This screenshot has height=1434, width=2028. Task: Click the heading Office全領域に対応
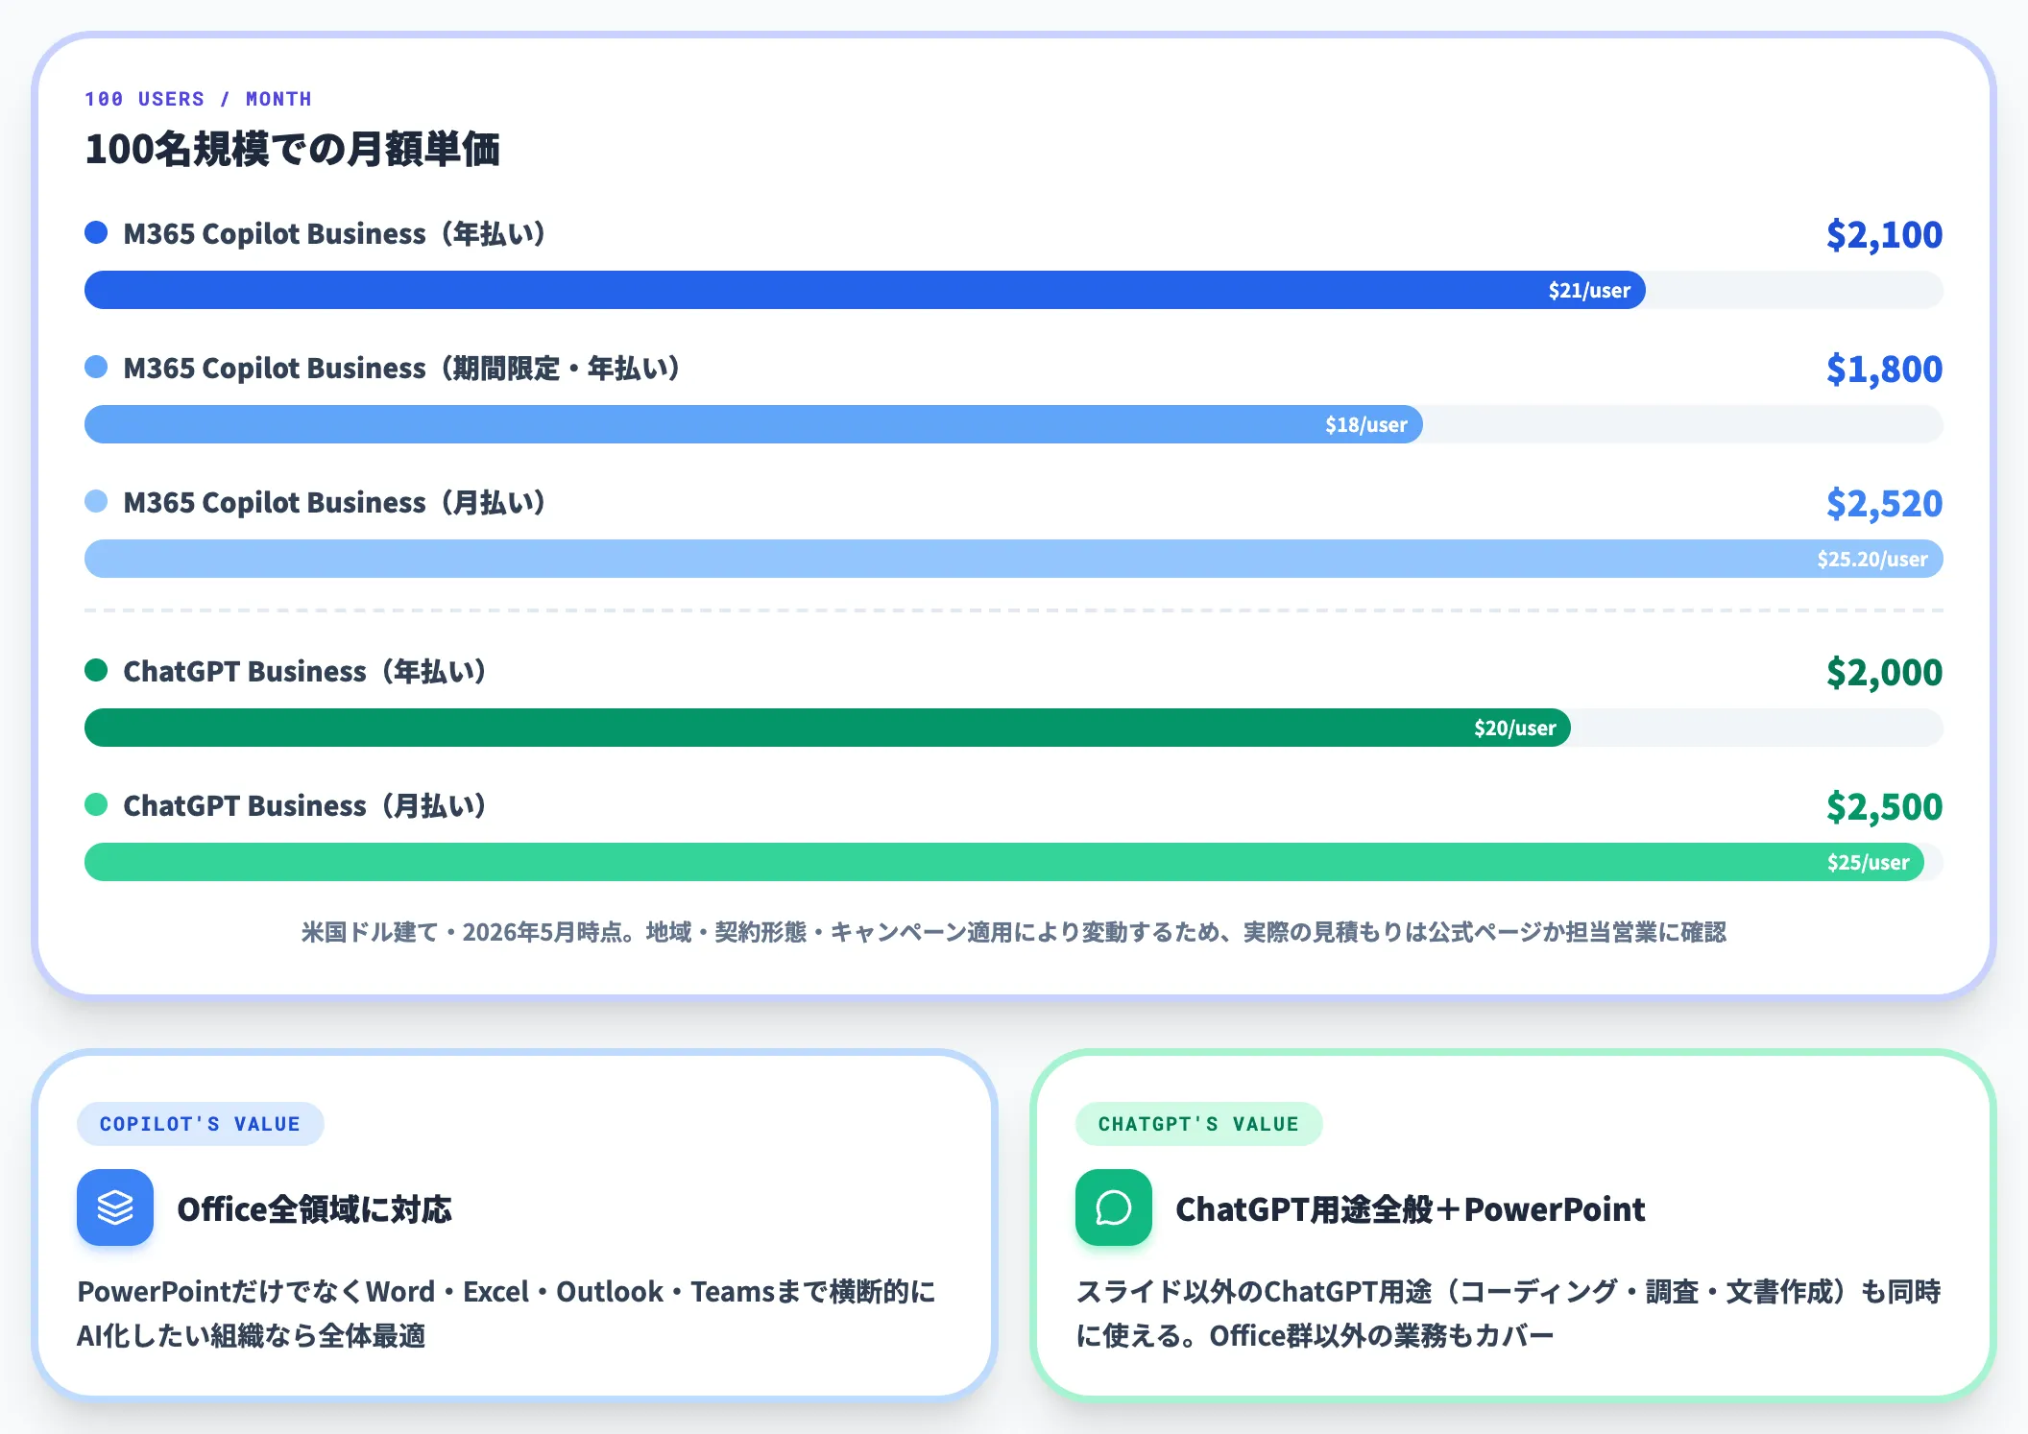click(x=314, y=1208)
